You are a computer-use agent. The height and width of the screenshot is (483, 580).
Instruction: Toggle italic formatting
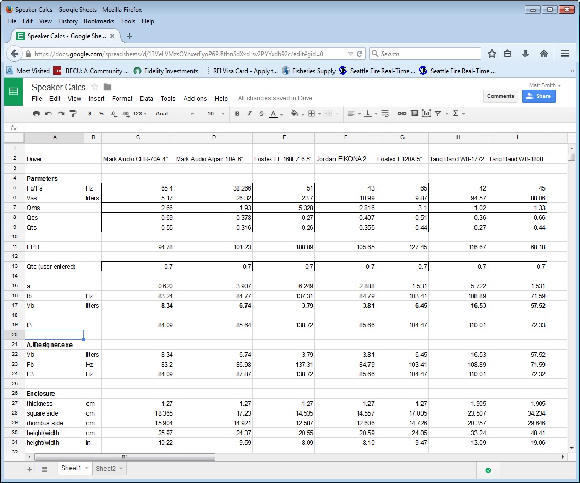[x=249, y=114]
